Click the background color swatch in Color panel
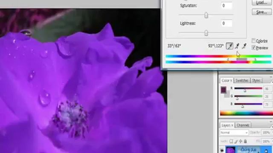The image size is (273, 153). pos(227,95)
